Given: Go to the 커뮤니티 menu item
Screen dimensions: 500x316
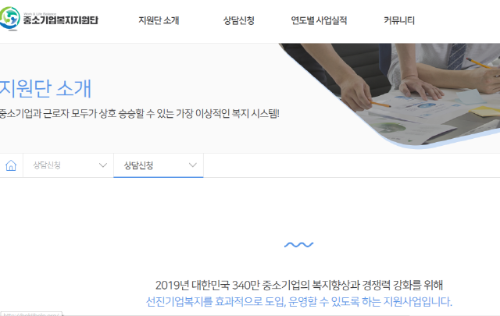Looking at the screenshot, I should tap(399, 21).
